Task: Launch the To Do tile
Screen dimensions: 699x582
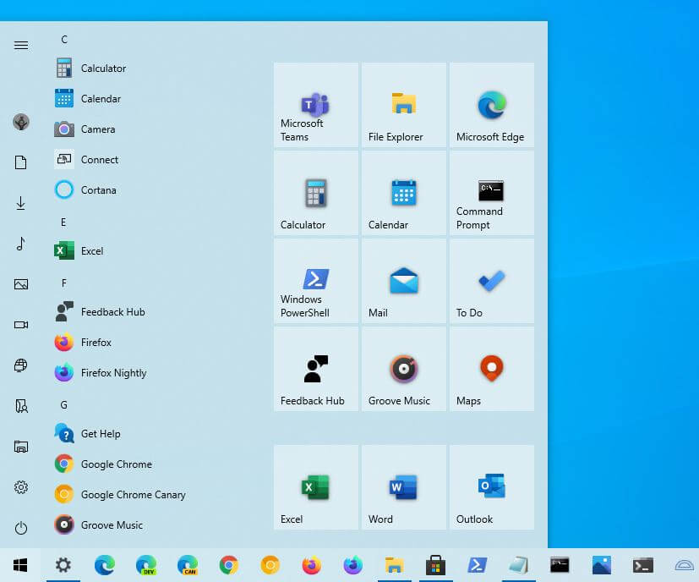Action: (x=492, y=281)
